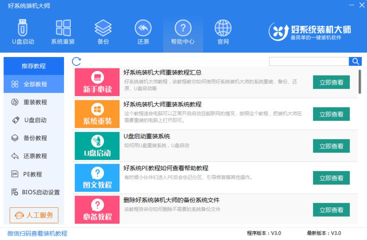Click the magnifier search icon

click(355, 60)
